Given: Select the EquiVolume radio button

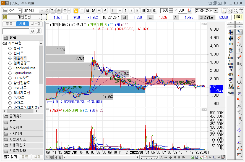Looking at the screenshot, I should [10, 73].
